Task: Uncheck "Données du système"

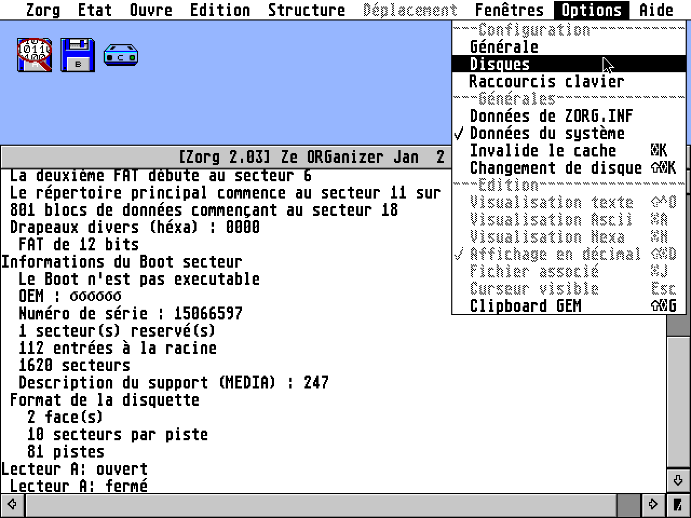Action: (547, 133)
